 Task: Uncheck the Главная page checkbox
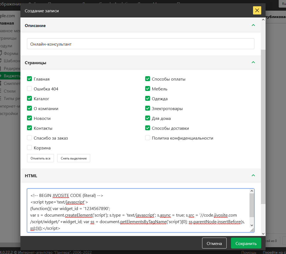point(29,79)
